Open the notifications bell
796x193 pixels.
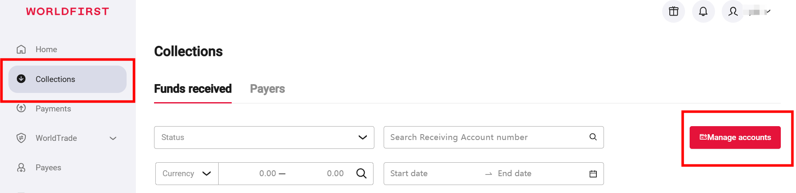point(703,11)
